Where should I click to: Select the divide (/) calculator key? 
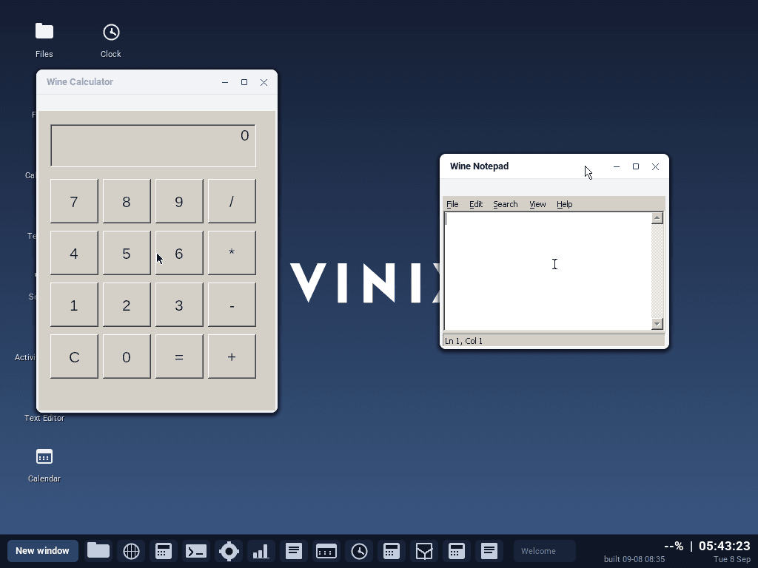tap(232, 201)
